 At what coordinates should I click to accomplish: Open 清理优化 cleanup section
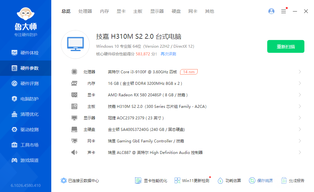coord(25,115)
